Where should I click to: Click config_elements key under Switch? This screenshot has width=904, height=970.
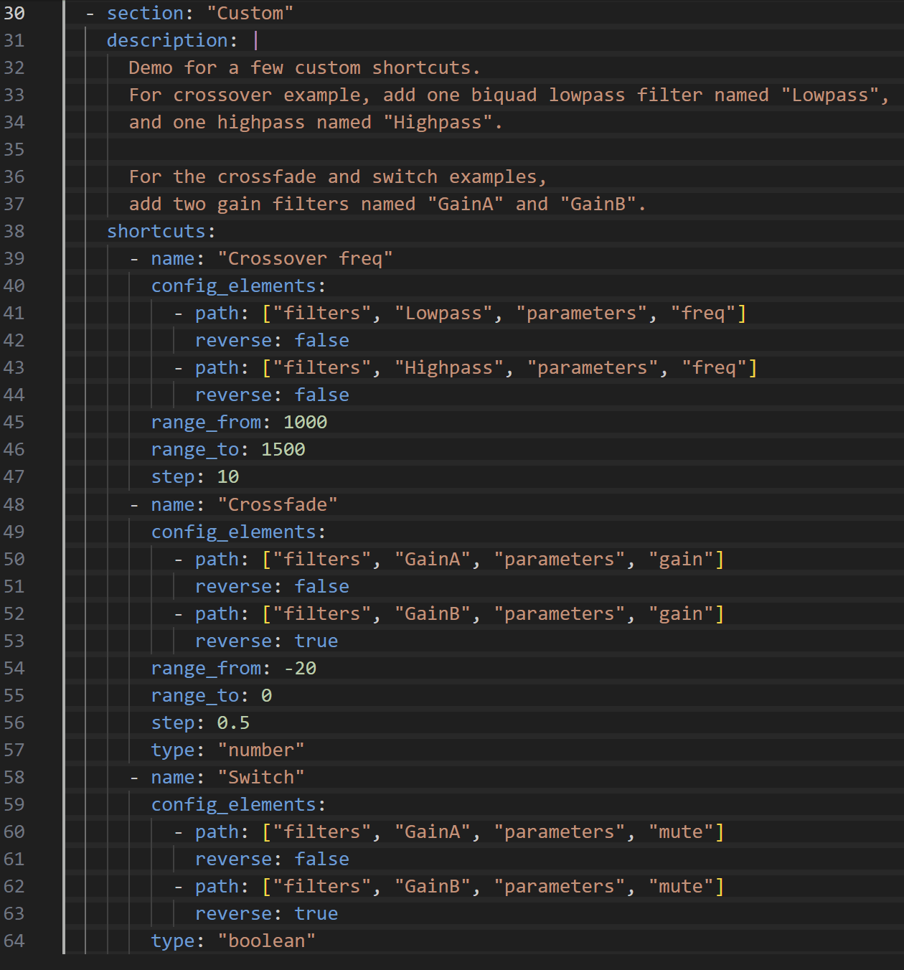234,805
